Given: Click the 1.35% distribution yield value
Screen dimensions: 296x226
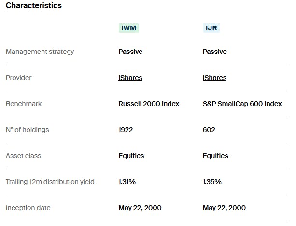Looking at the screenshot, I should click(x=212, y=182).
